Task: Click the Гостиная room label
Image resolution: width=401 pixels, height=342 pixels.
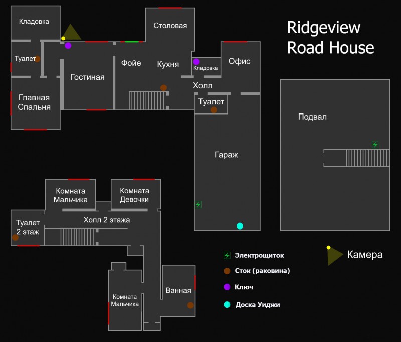Action: click(x=87, y=77)
